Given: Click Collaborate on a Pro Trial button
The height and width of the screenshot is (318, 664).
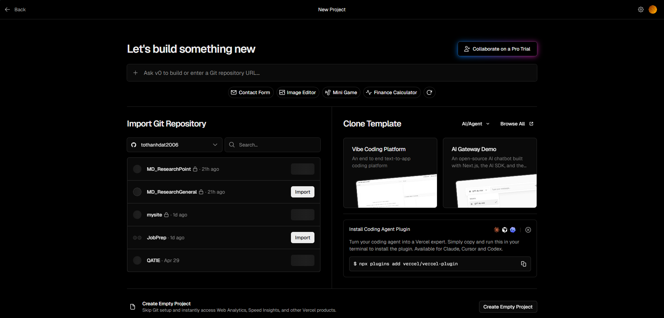Looking at the screenshot, I should pos(497,49).
